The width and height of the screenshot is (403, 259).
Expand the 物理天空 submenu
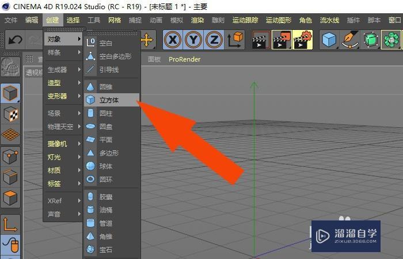tap(63, 127)
